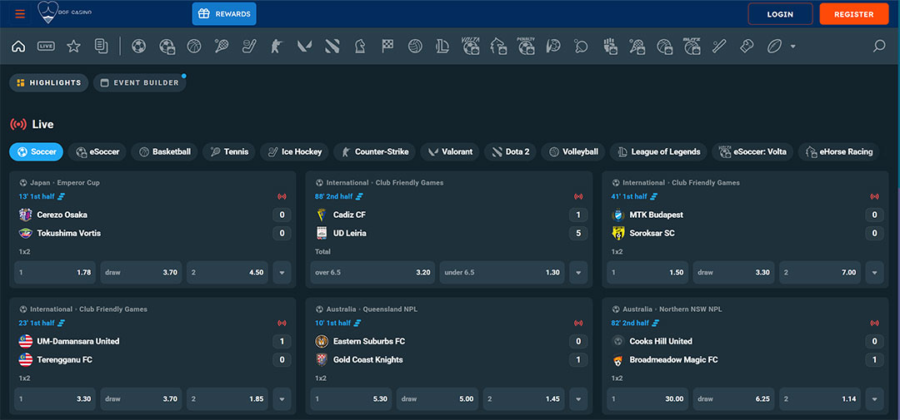Bet on under 6.5 at 1.30

pyautogui.click(x=502, y=273)
